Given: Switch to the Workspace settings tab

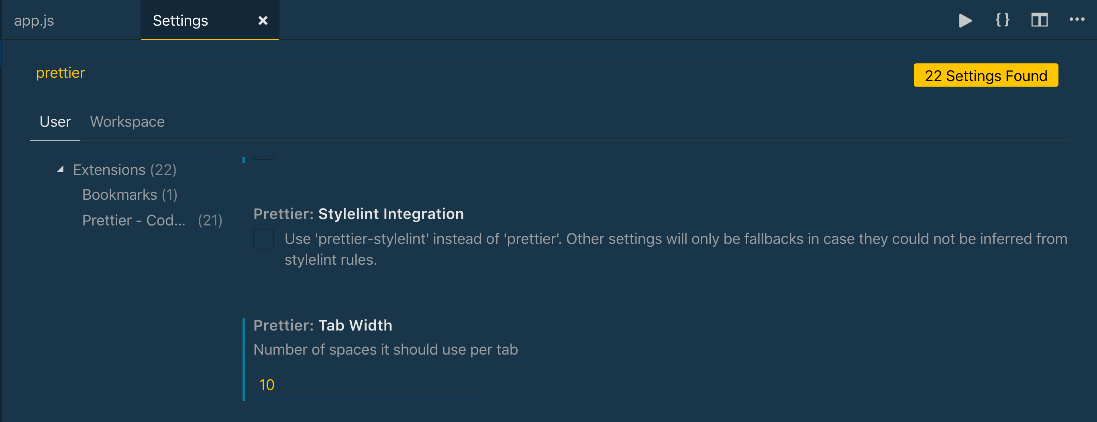Looking at the screenshot, I should click(x=127, y=122).
